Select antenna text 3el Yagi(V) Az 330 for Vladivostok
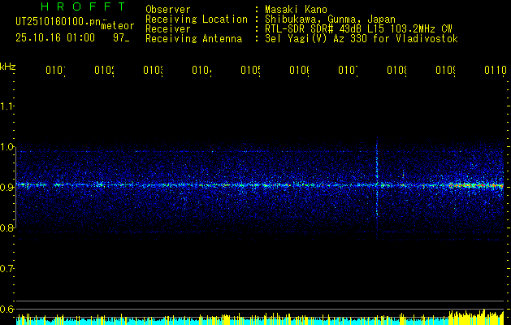This screenshot has height=325, width=511. coord(362,39)
